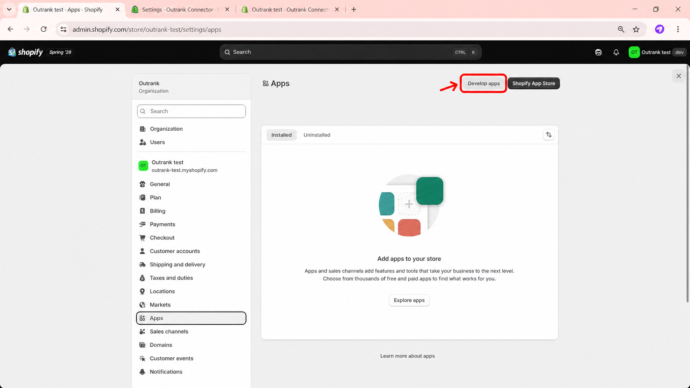Screen dimensions: 690x388
Task: Open Shipping and delivery settings
Action: coord(191,265)
